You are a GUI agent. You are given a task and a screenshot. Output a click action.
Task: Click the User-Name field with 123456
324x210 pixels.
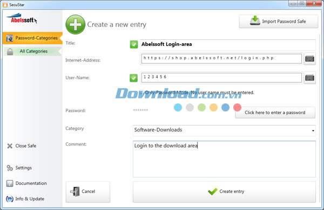click(221, 78)
